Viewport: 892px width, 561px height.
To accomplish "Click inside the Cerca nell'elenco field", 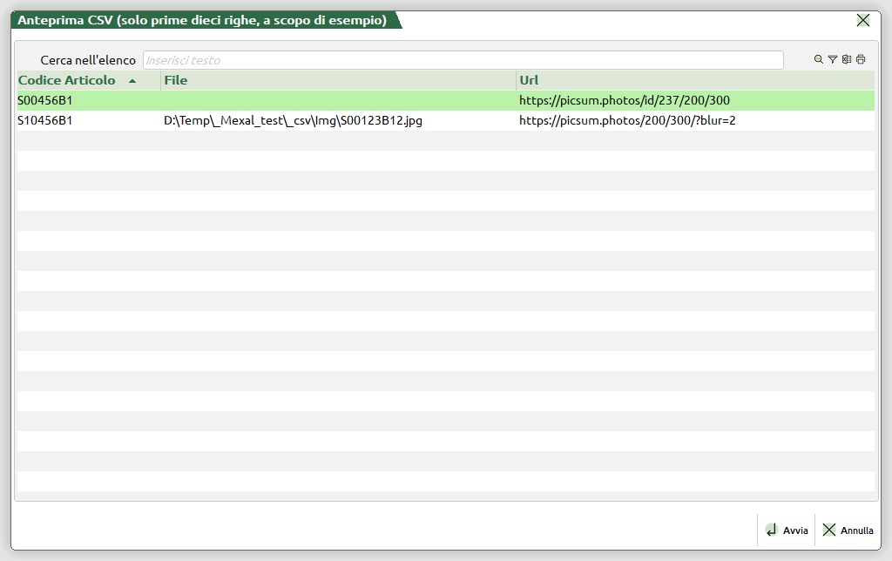I will [x=462, y=60].
